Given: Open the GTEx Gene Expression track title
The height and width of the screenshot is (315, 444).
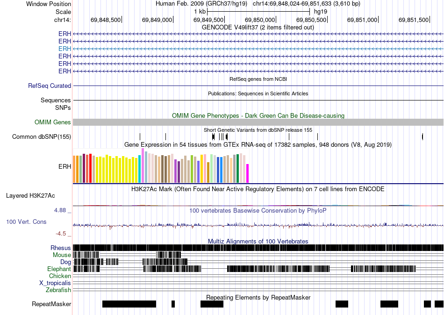Looking at the screenshot, I should click(258, 145).
